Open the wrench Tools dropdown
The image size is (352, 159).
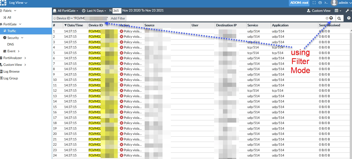coord(348,11)
